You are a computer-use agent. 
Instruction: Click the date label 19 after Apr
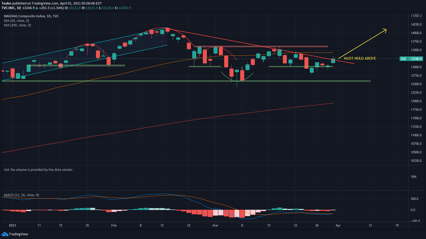[x=397, y=225]
